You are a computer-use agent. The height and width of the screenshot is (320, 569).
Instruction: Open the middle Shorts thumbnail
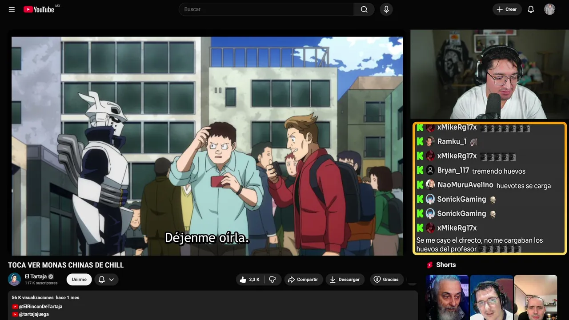tap(491, 297)
